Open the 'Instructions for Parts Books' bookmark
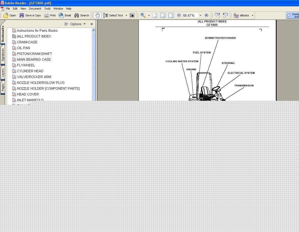The width and height of the screenshot is (299, 232). pyautogui.click(x=37, y=30)
